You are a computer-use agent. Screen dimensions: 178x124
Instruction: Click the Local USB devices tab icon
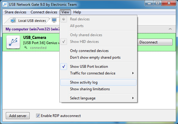click(13, 20)
